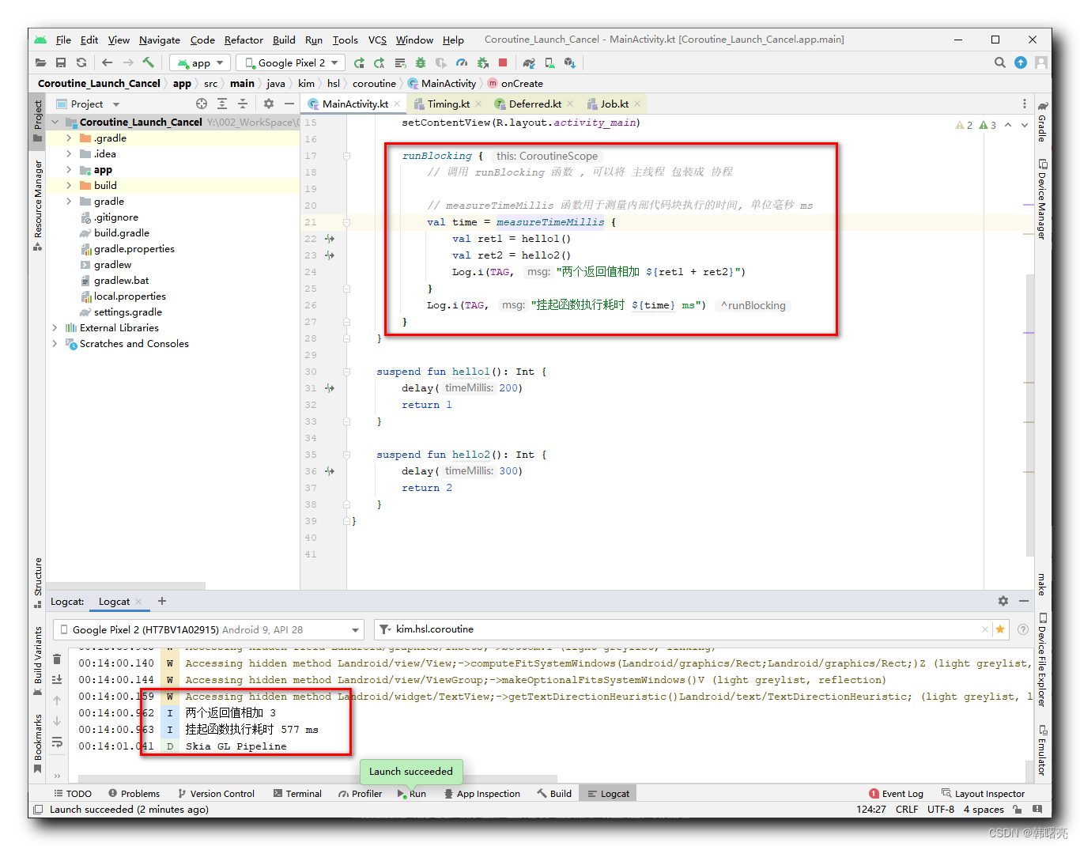
Task: Toggle the Resource Manager side button
Action: pos(37,206)
